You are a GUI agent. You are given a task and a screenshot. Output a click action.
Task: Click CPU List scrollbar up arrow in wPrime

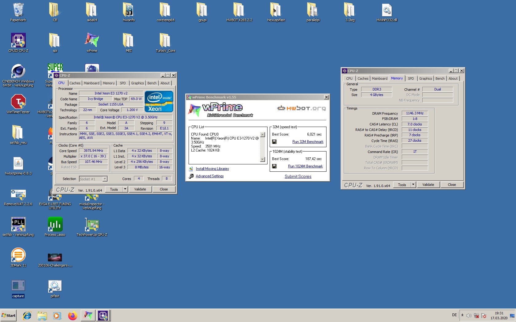click(263, 135)
